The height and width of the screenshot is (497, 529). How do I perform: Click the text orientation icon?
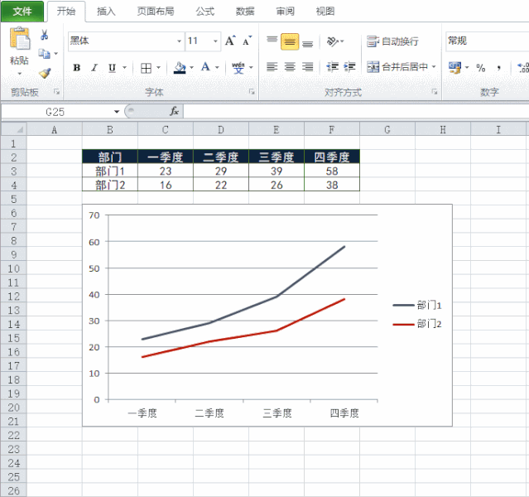coord(333,41)
